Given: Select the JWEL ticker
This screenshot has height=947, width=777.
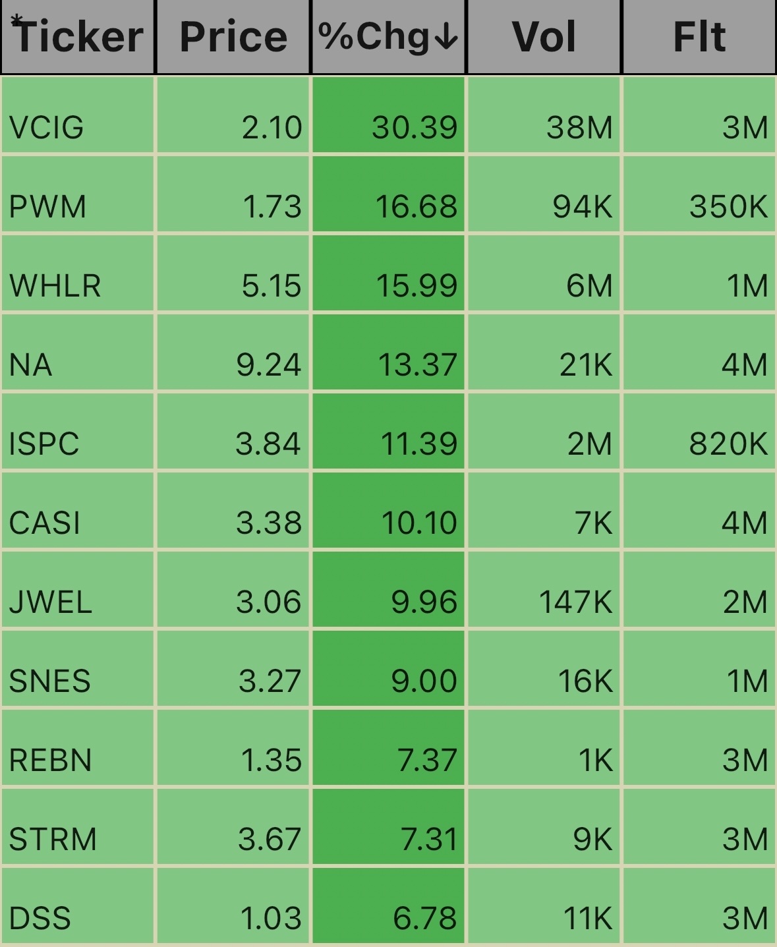Looking at the screenshot, I should tap(51, 602).
